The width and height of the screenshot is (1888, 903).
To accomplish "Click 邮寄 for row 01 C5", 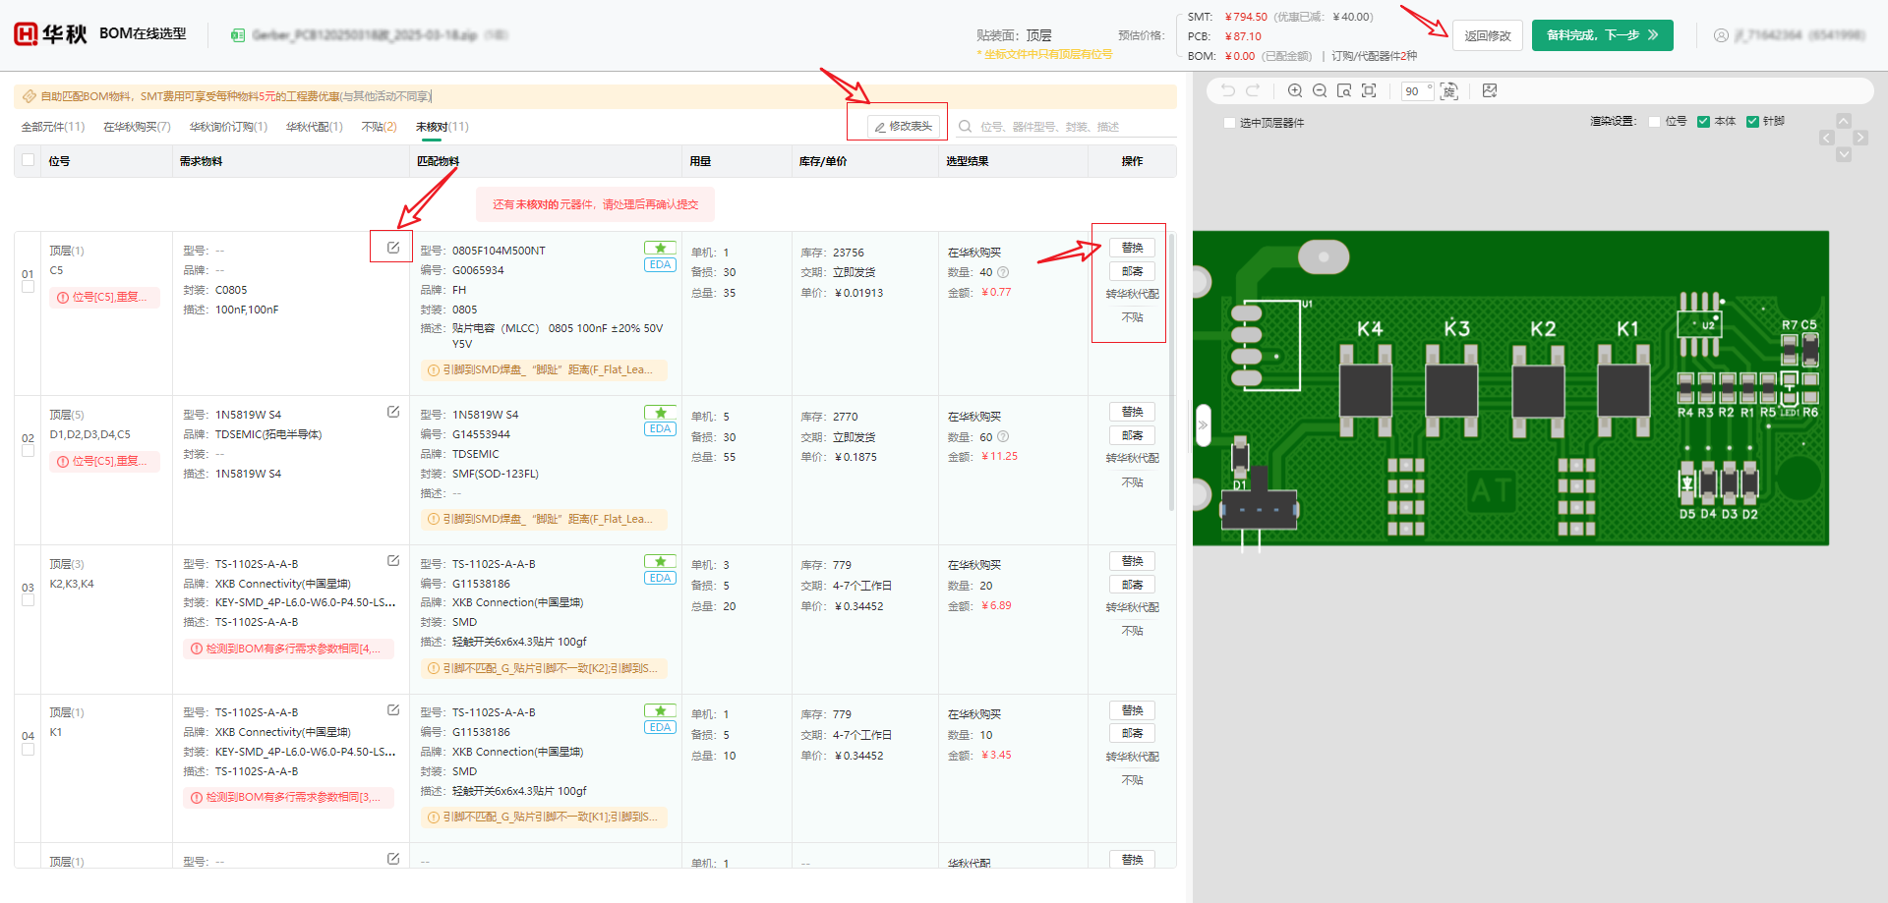I will pos(1132,271).
